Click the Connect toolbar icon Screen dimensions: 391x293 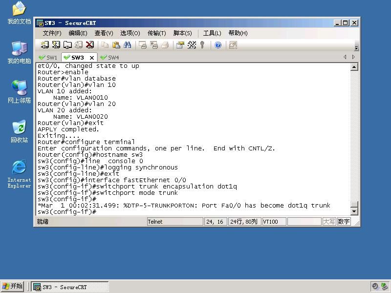(44, 45)
